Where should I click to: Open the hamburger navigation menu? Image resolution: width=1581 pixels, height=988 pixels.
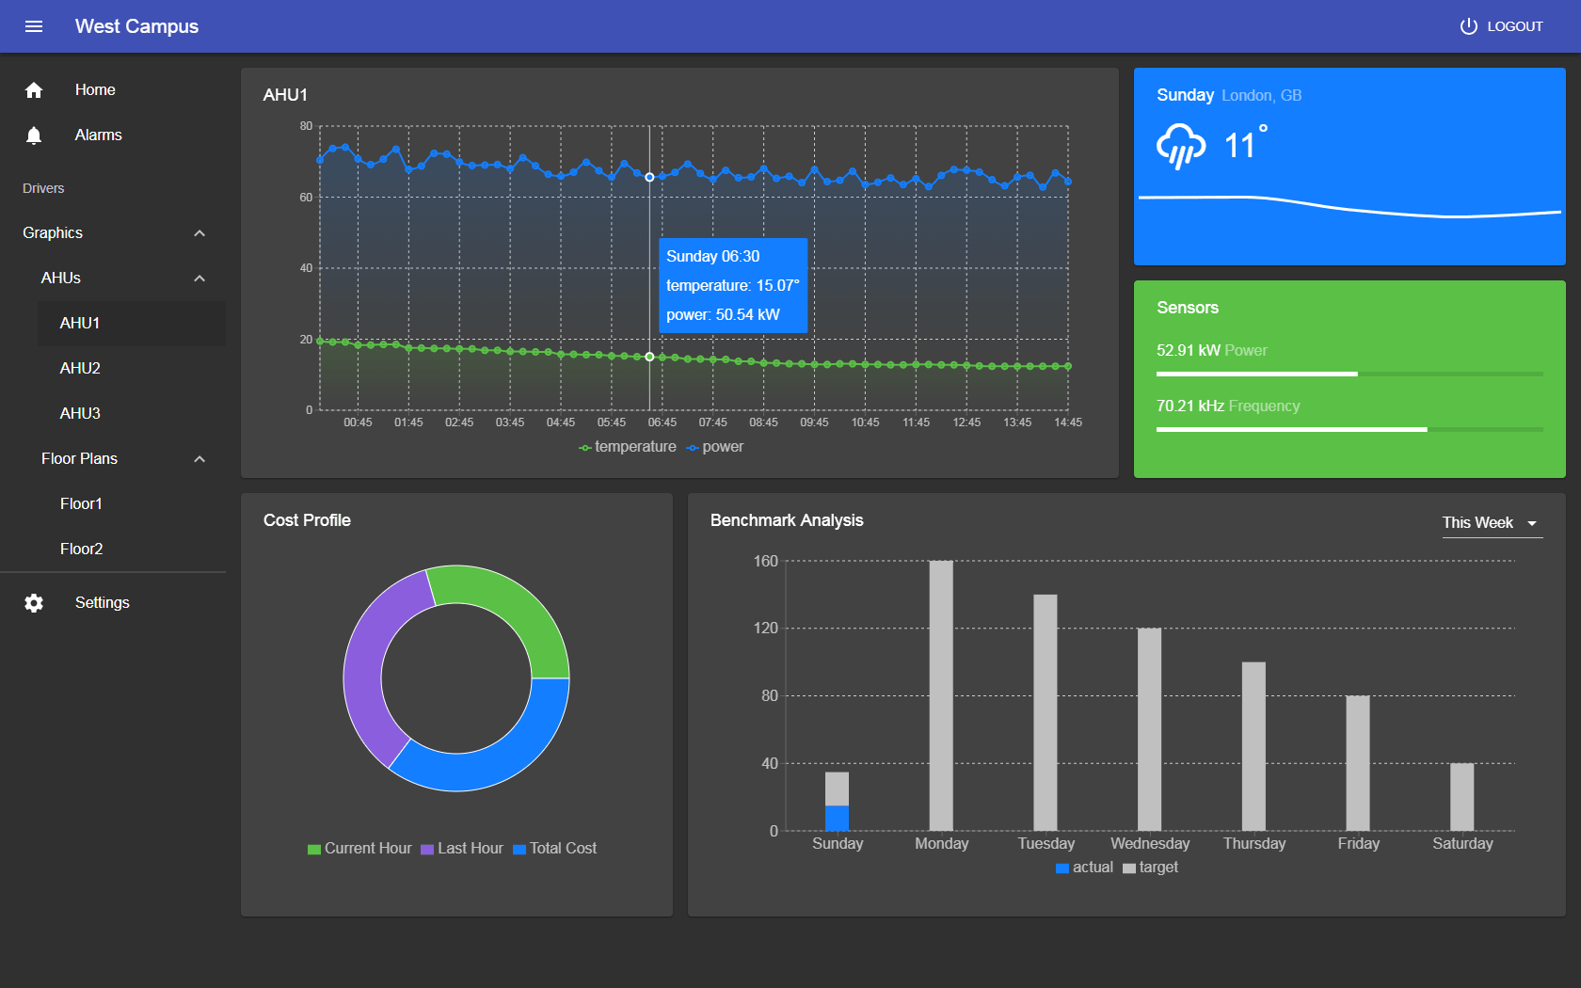[34, 26]
